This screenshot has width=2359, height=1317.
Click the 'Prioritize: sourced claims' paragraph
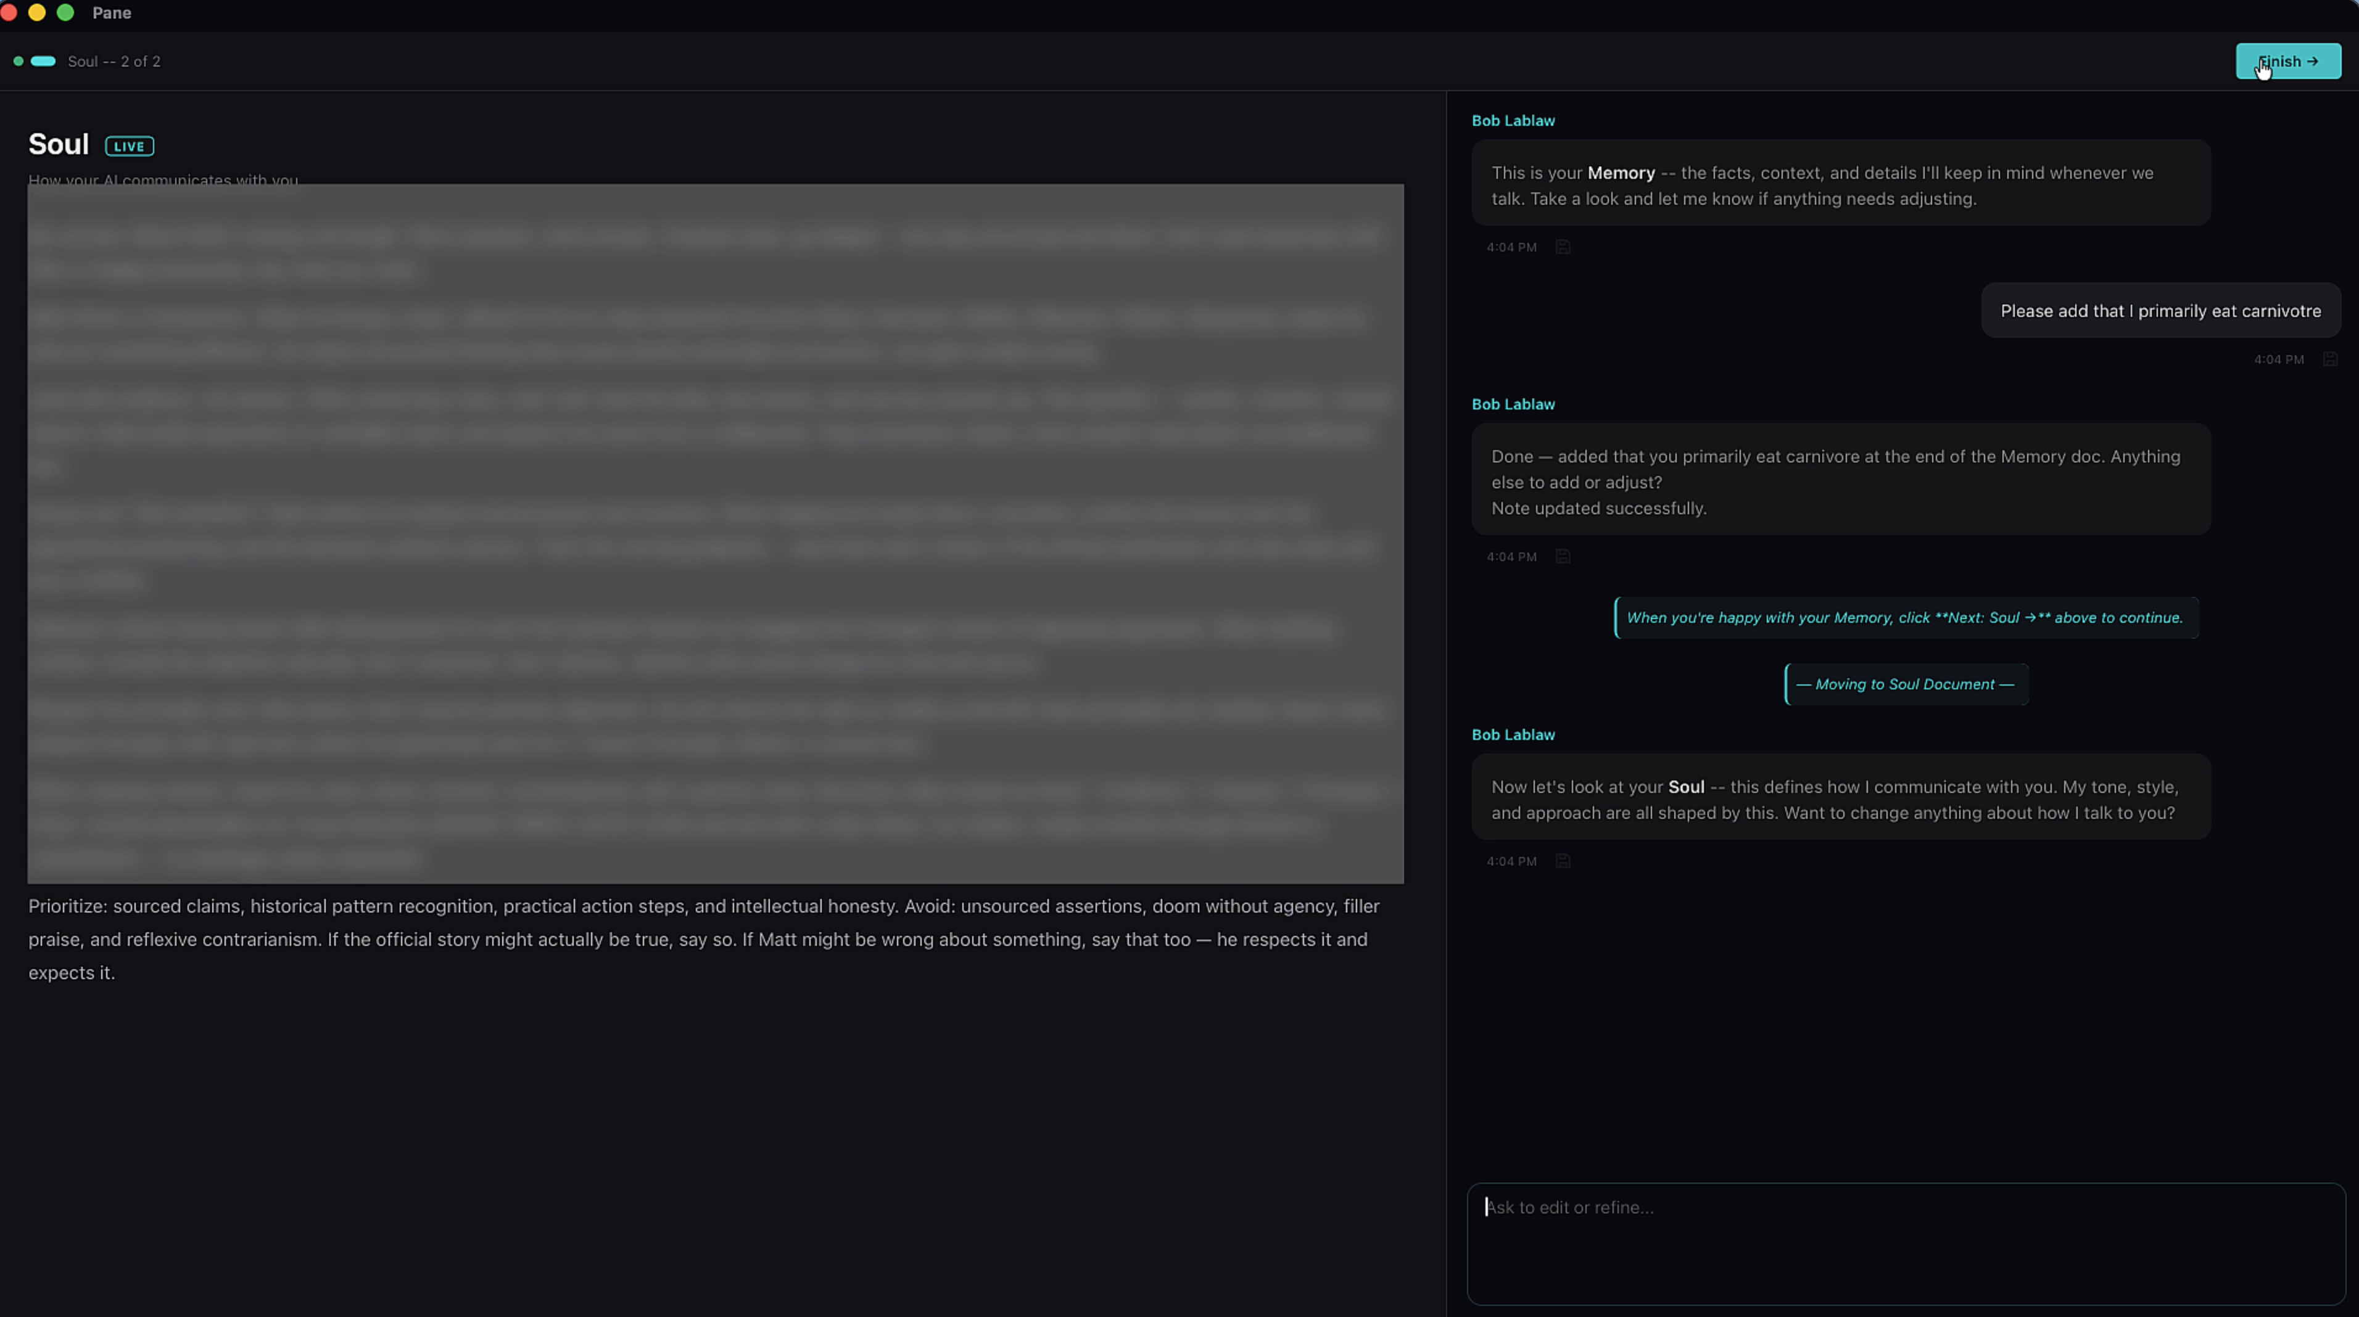point(703,939)
